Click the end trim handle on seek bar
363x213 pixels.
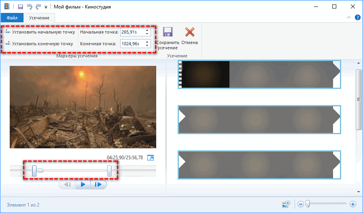(109, 171)
